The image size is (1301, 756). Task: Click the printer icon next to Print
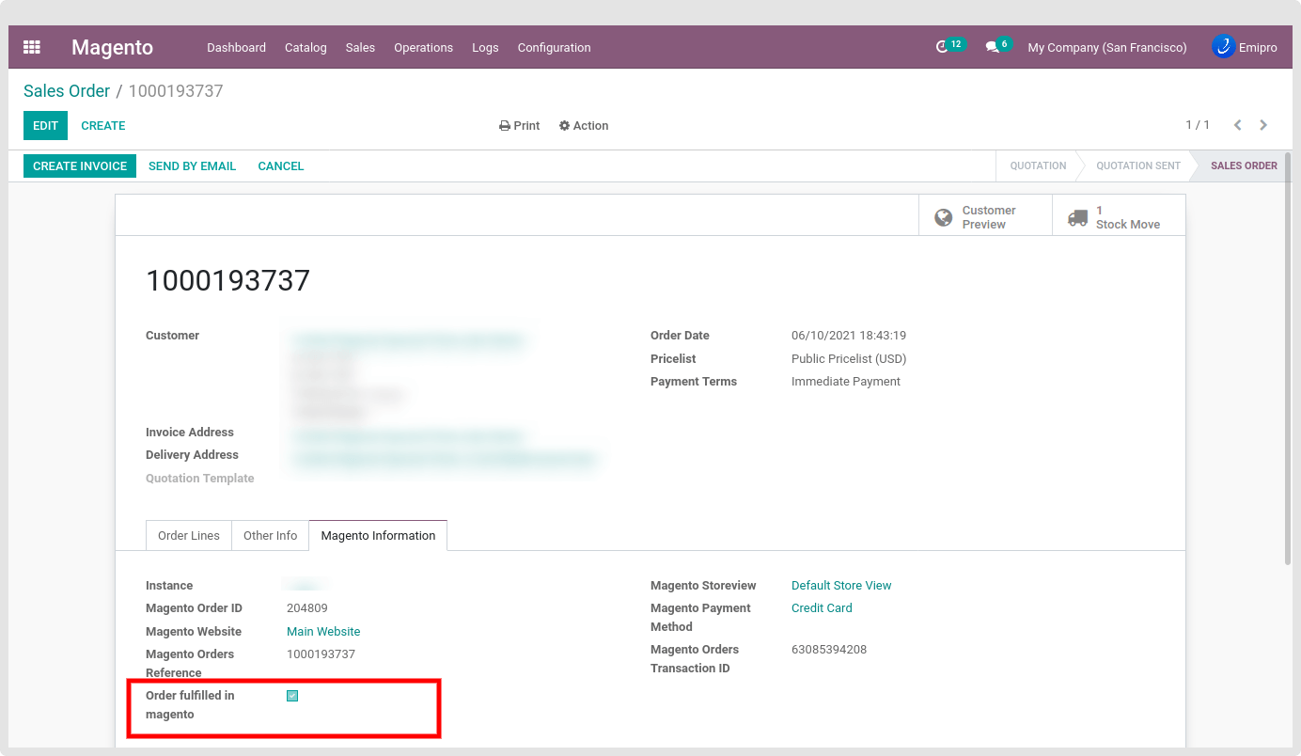pyautogui.click(x=505, y=126)
